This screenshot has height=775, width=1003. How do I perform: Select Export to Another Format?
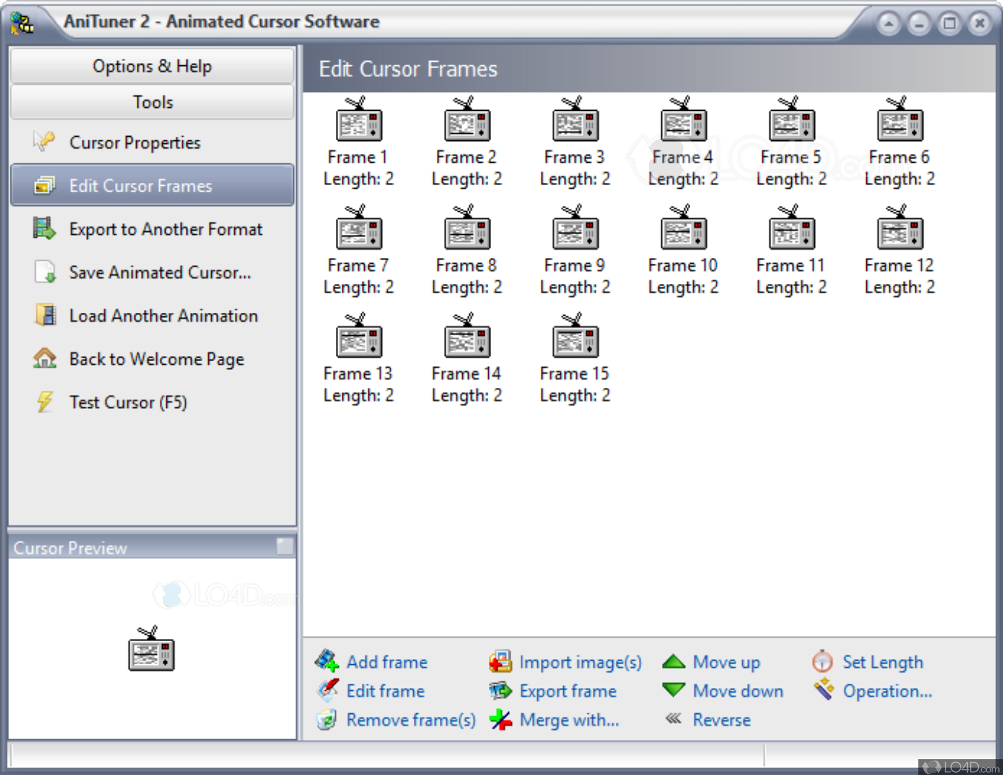point(166,229)
